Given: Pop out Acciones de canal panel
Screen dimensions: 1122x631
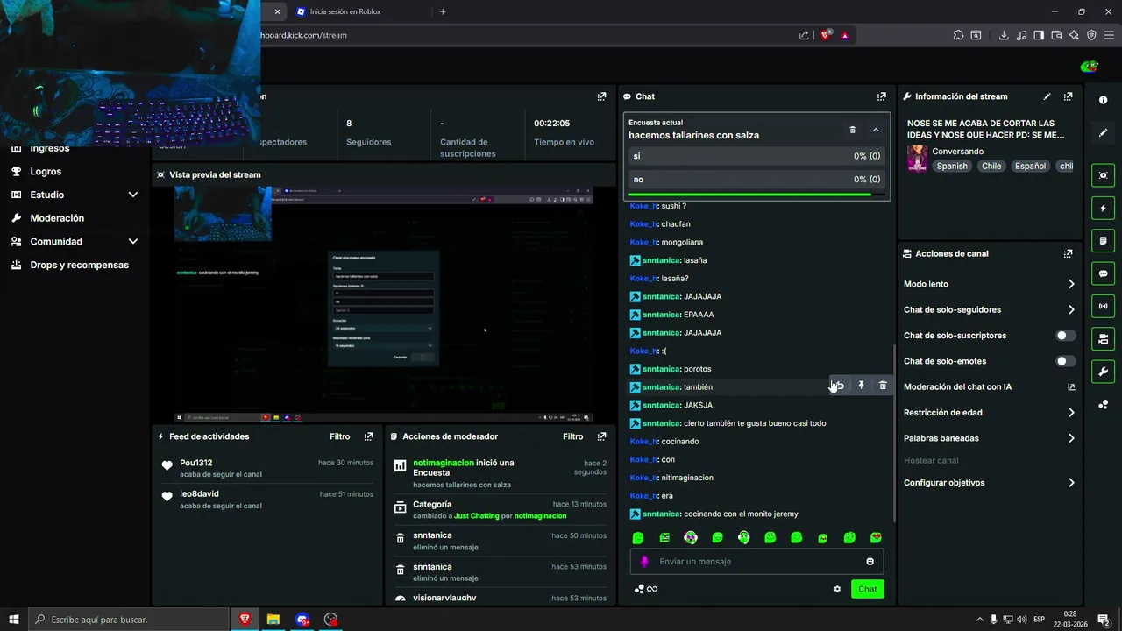Looking at the screenshot, I should (1068, 253).
